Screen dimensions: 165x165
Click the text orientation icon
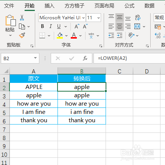click(x=131, y=36)
